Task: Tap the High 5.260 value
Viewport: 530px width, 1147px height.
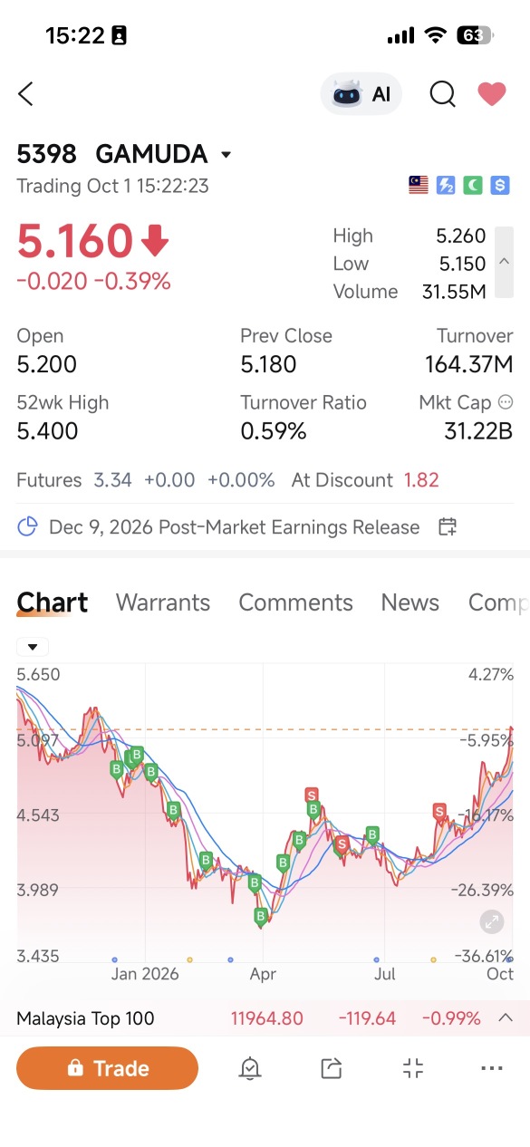Action: (x=461, y=236)
